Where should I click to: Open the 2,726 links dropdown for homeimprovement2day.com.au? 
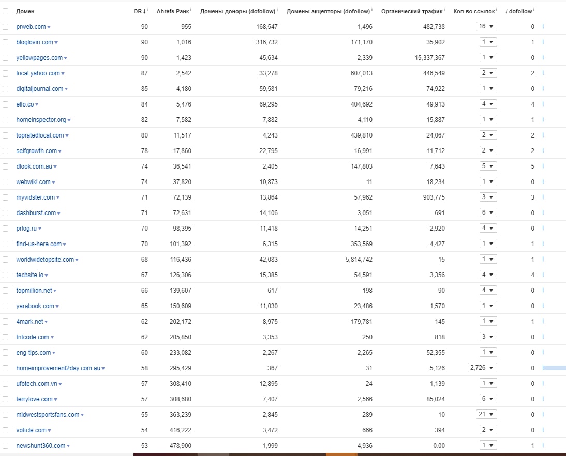(482, 368)
